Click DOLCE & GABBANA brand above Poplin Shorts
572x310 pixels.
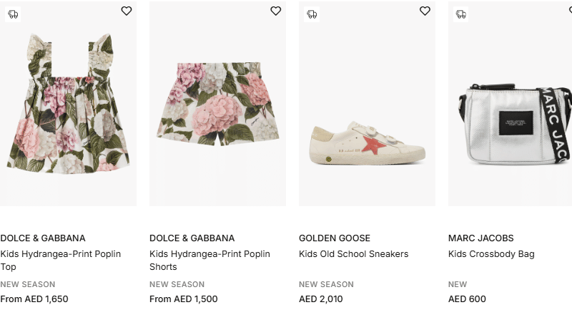click(192, 238)
